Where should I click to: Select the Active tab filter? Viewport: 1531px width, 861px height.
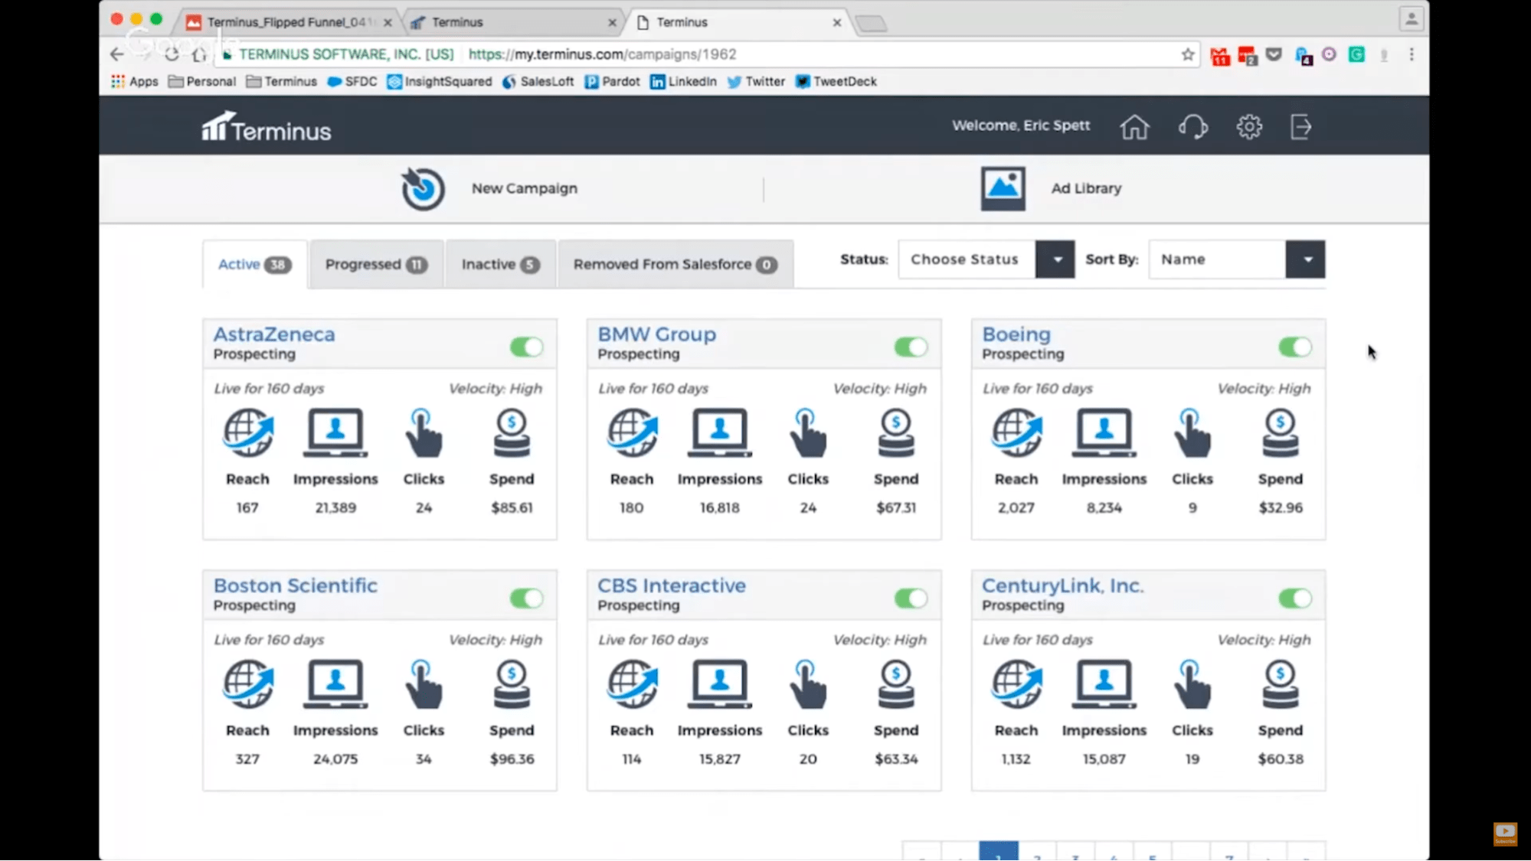tap(254, 264)
